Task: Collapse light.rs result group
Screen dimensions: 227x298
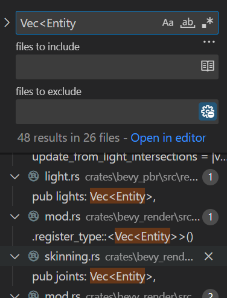Action: point(14,177)
